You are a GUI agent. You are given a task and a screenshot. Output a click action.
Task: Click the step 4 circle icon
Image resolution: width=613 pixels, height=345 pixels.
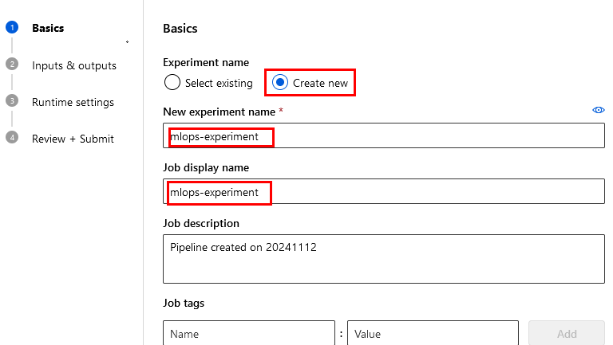[11, 138]
